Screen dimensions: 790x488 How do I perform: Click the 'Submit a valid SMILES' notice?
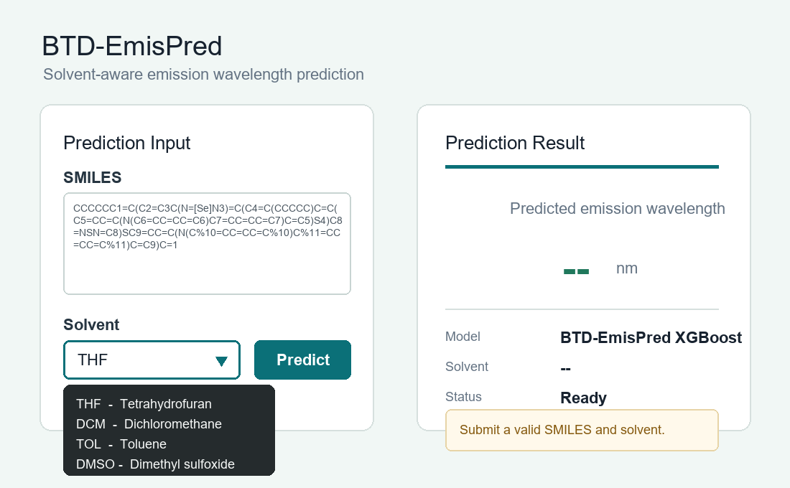point(582,430)
